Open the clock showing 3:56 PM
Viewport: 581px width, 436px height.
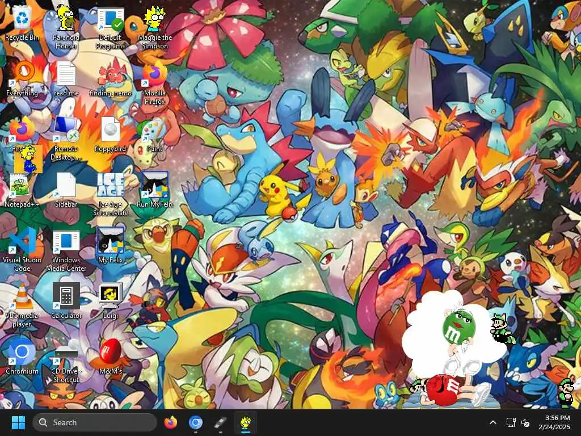[555, 422]
